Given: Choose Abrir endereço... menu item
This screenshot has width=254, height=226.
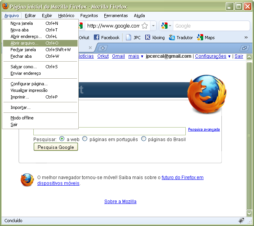Looking at the screenshot, I should tap(40, 36).
